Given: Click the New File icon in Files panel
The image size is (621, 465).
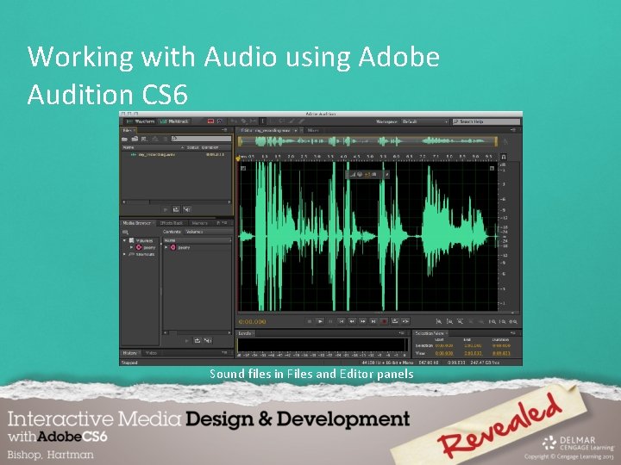Looking at the screenshot, I should point(144,139).
